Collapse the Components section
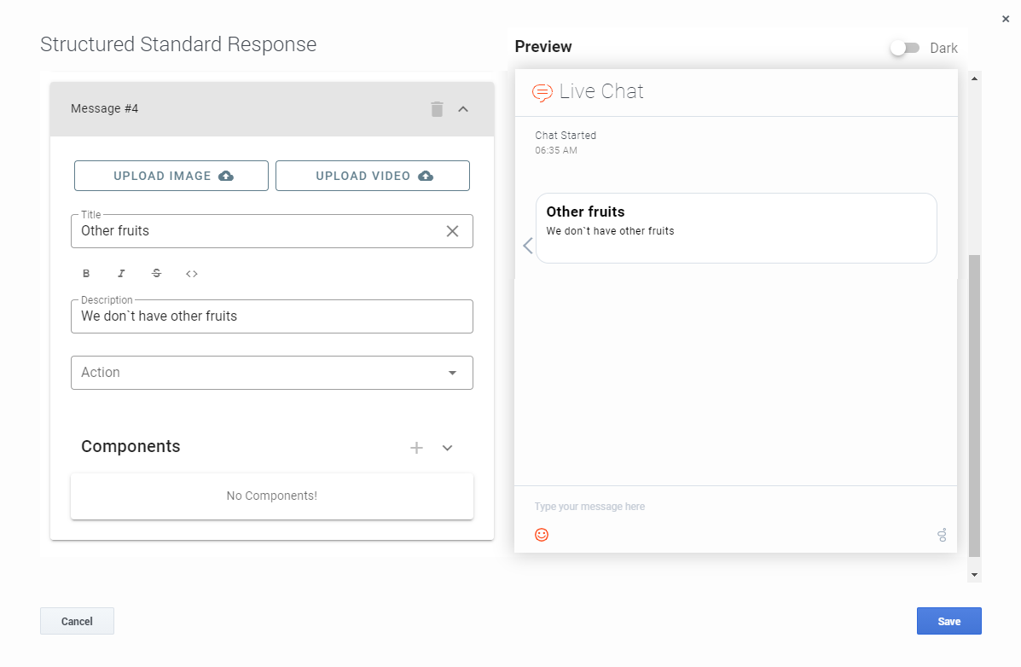Image resolution: width=1021 pixels, height=667 pixels. pyautogui.click(x=447, y=448)
